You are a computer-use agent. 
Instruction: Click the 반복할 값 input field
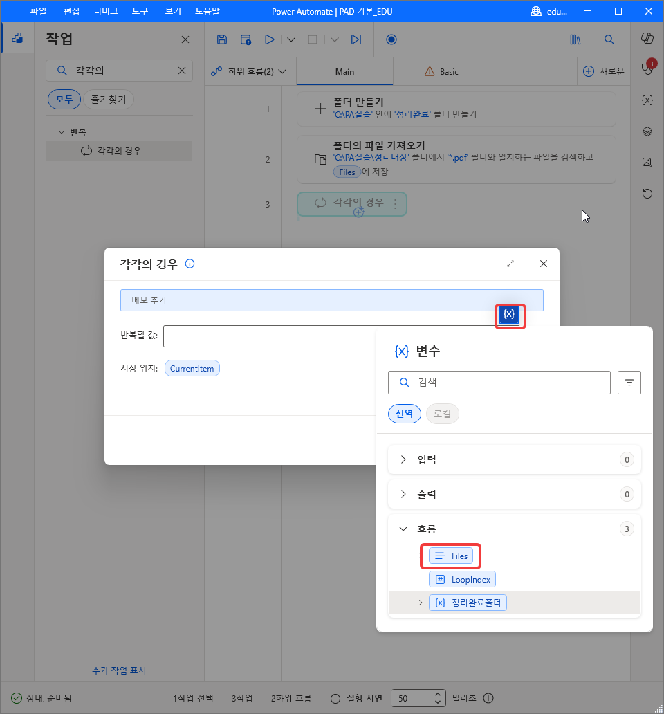click(x=270, y=336)
